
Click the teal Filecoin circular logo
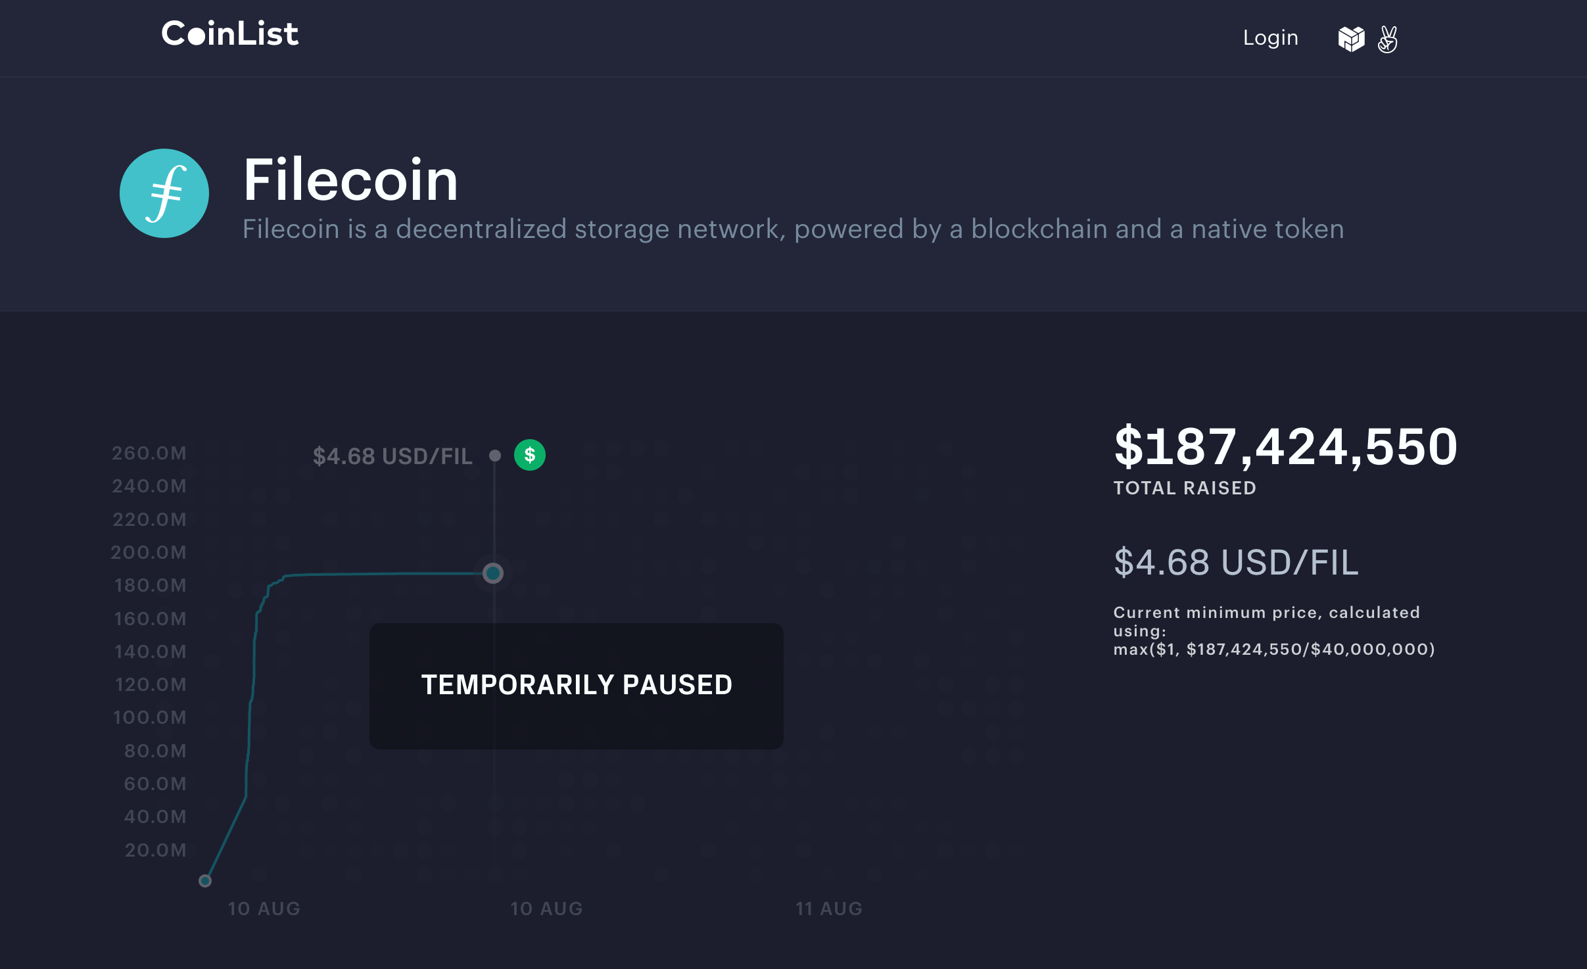pyautogui.click(x=164, y=193)
